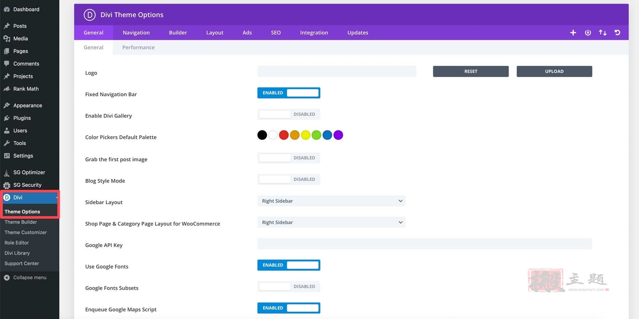The height and width of the screenshot is (319, 639).
Task: Toggle the Fixed Navigation Bar switch
Action: 289,93
